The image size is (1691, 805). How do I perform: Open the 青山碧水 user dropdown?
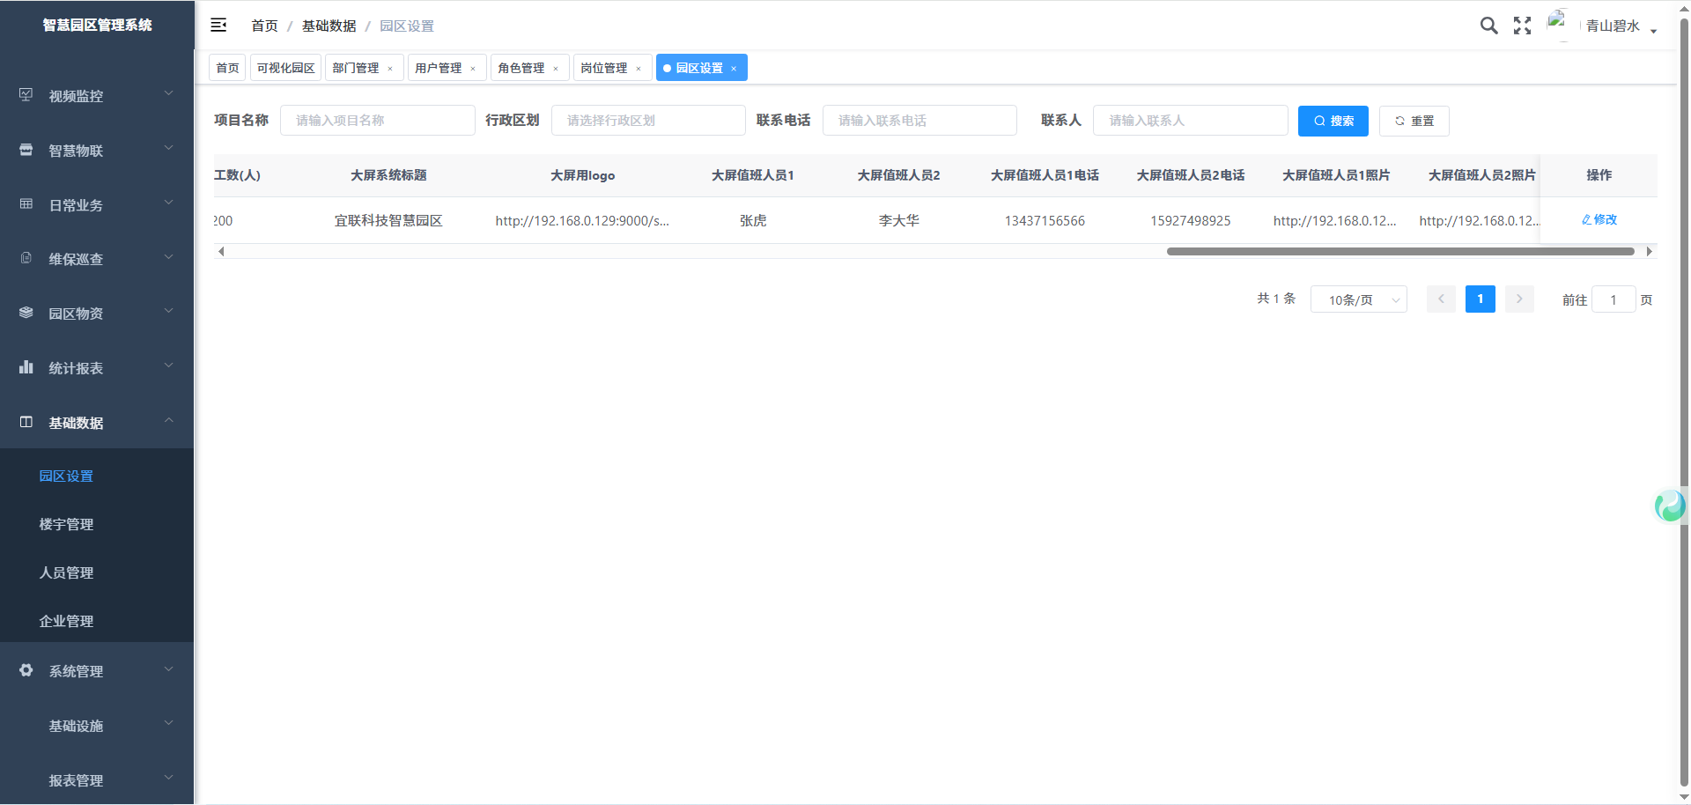(x=1621, y=26)
